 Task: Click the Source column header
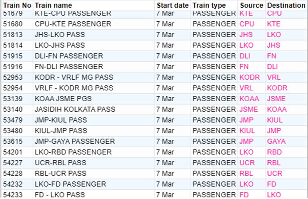click(x=251, y=5)
